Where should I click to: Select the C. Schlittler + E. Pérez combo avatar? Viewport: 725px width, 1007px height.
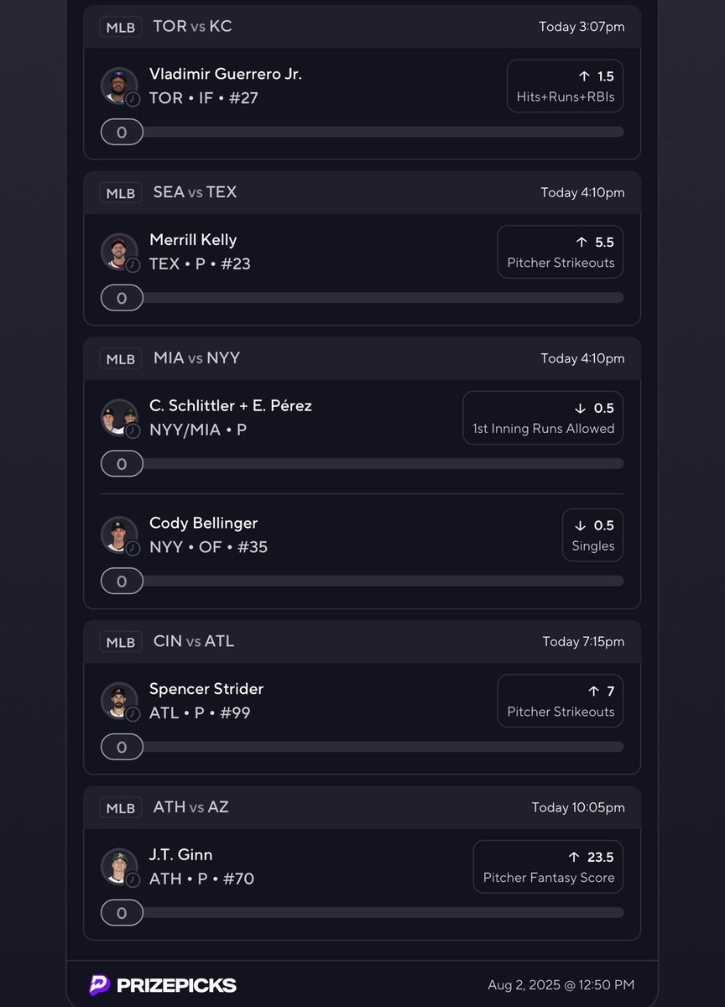coord(119,418)
